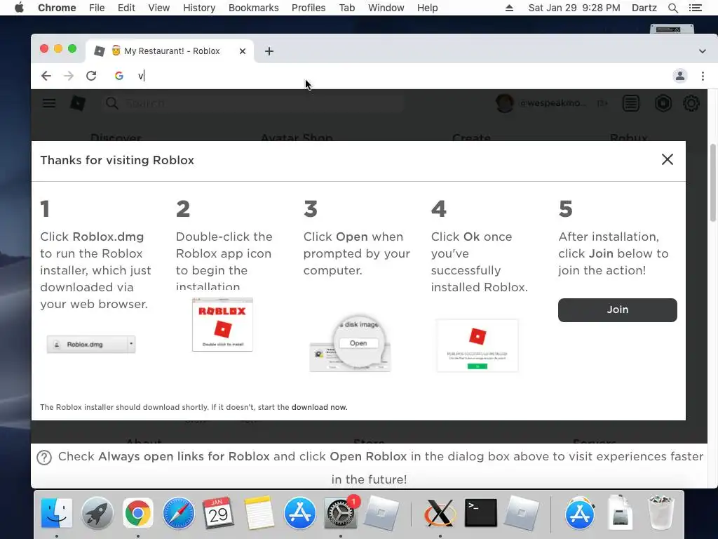Click the Google icon in the address bar

tap(119, 76)
